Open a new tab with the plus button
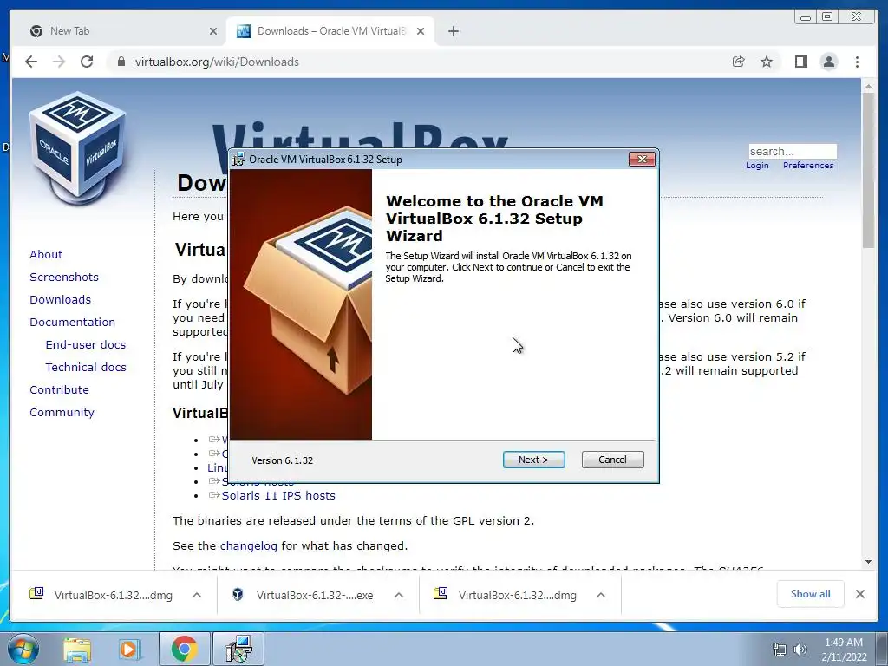 point(454,32)
